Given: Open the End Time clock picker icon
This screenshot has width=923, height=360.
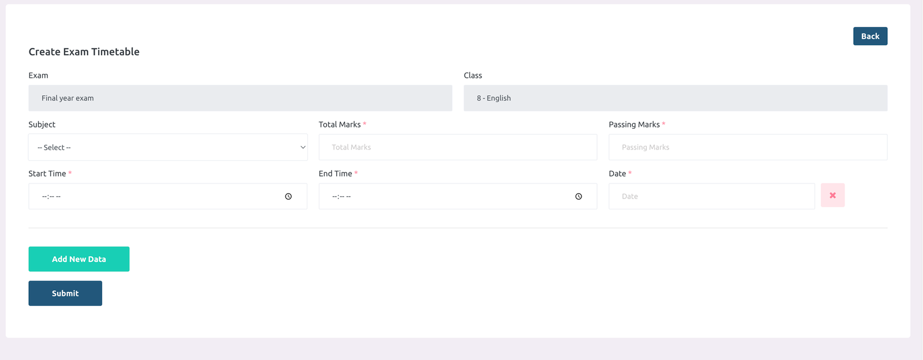Looking at the screenshot, I should [579, 197].
